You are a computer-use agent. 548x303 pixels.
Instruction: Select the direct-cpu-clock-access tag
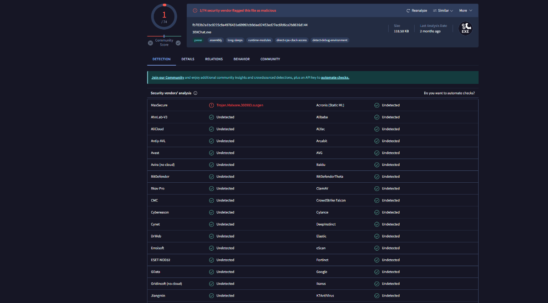click(x=291, y=40)
